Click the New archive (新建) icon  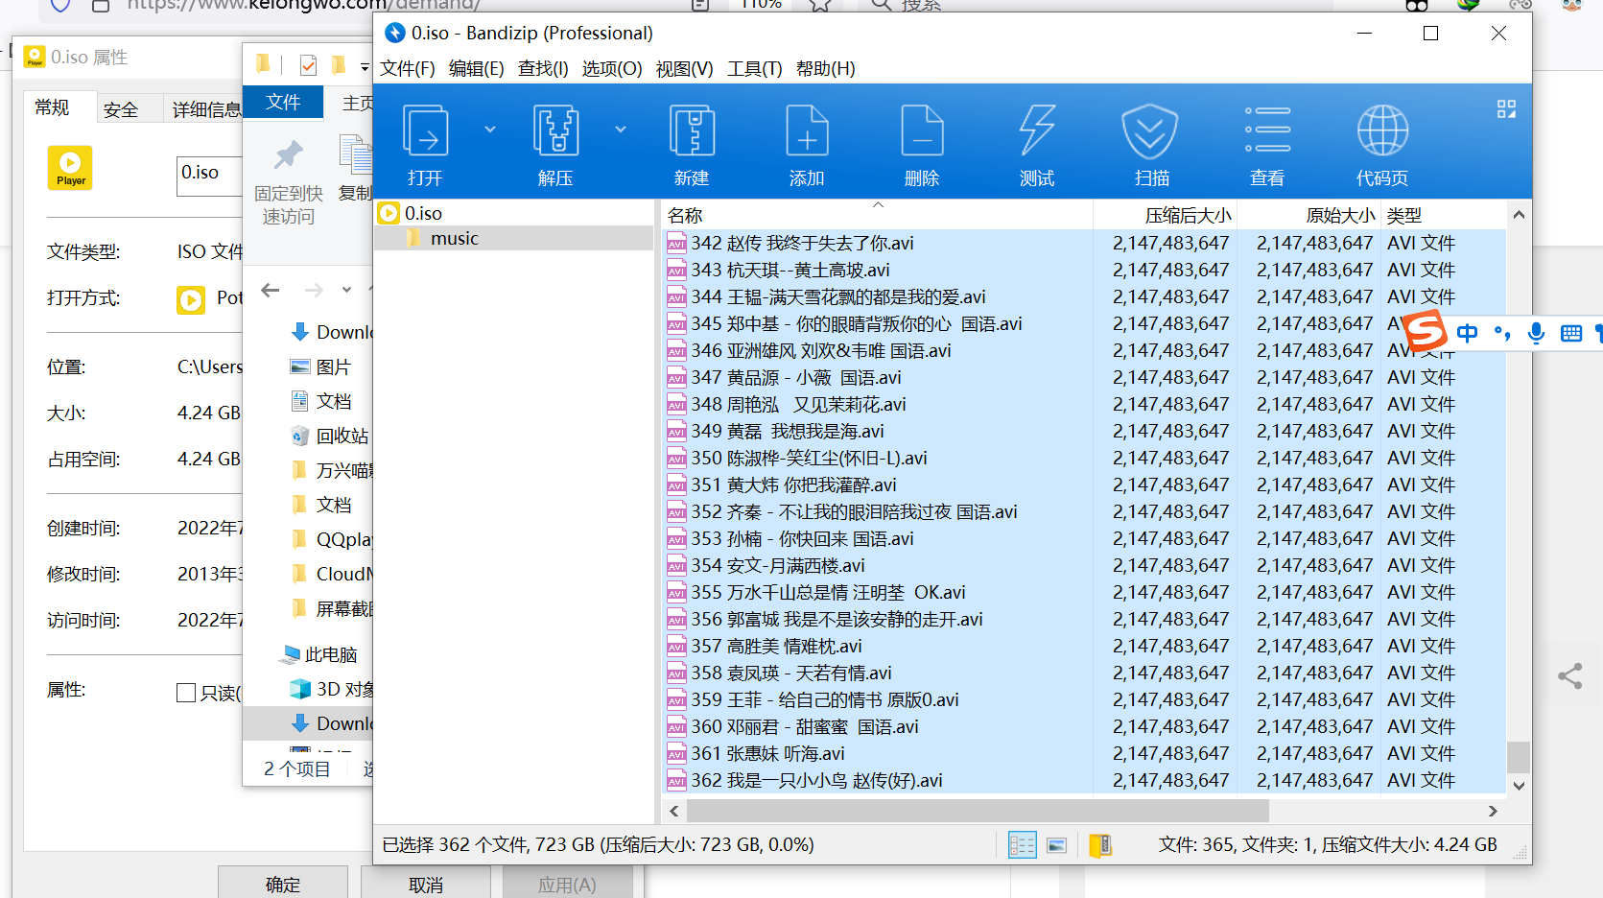(x=692, y=130)
